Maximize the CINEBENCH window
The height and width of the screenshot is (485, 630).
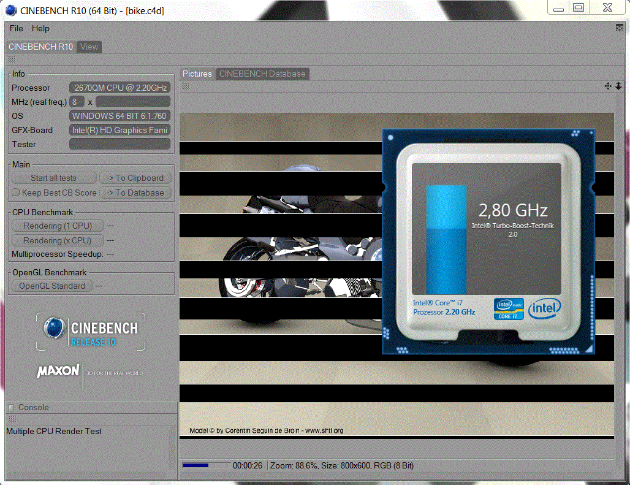tap(579, 7)
